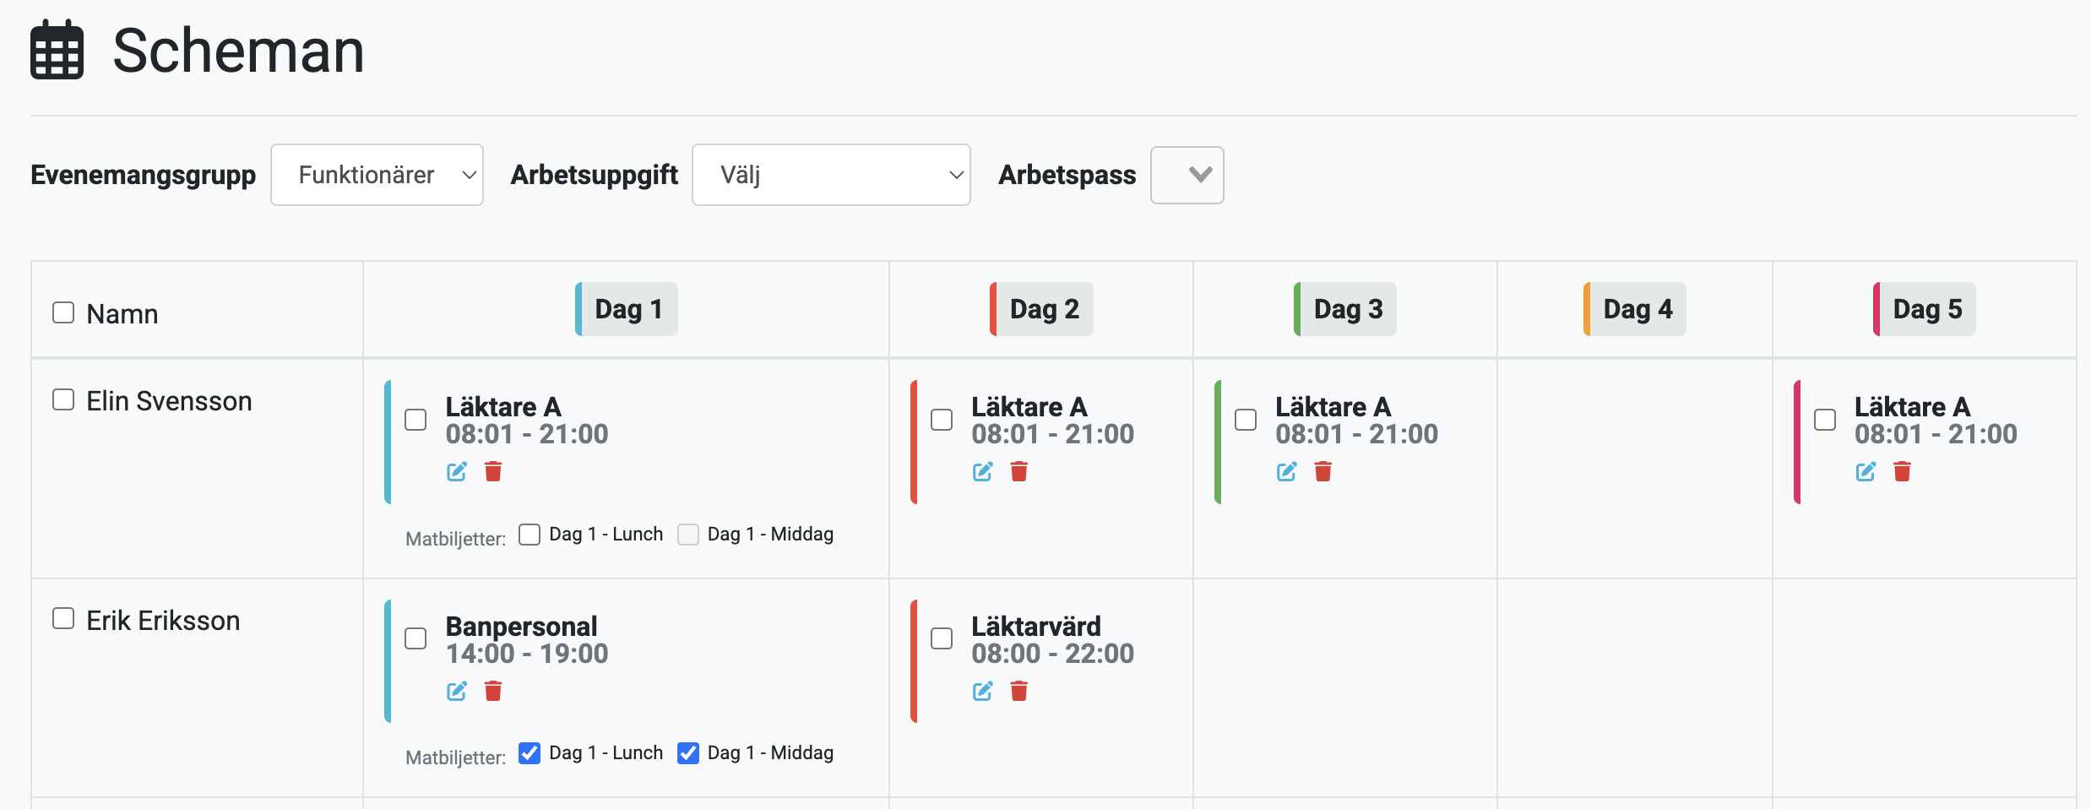The height and width of the screenshot is (809, 2091).
Task: Edit Elin Svensson's Dag 1 Läktare A shift
Action: (457, 472)
